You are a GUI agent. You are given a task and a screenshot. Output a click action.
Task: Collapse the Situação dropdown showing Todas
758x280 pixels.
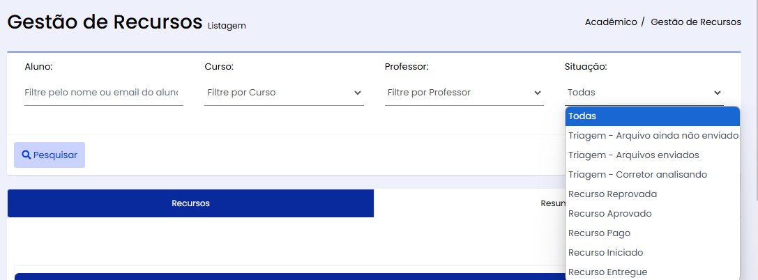[644, 92]
